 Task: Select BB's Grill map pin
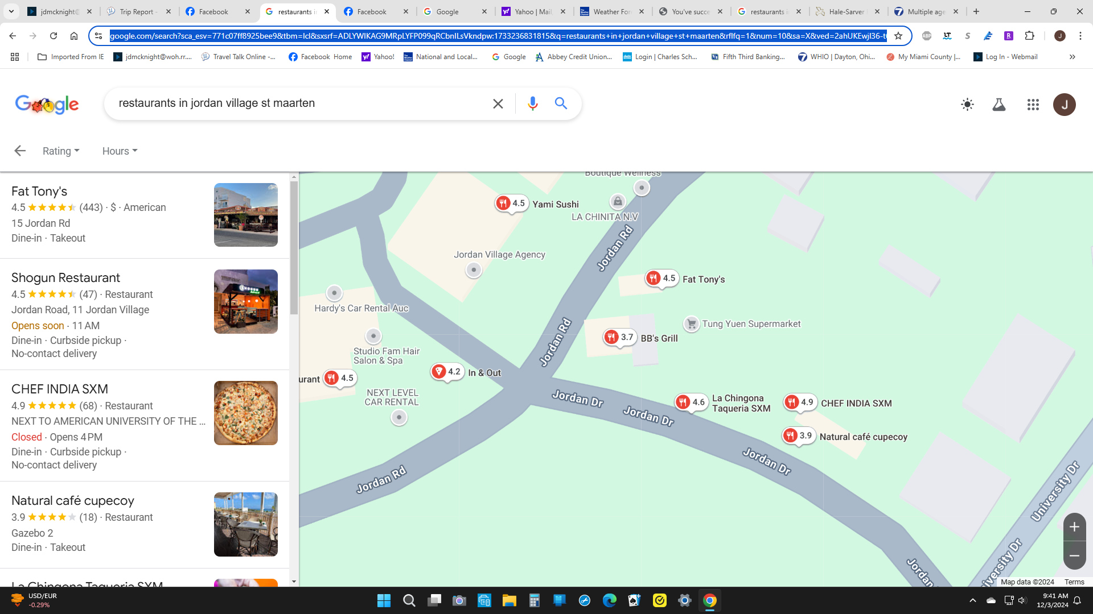click(x=619, y=337)
